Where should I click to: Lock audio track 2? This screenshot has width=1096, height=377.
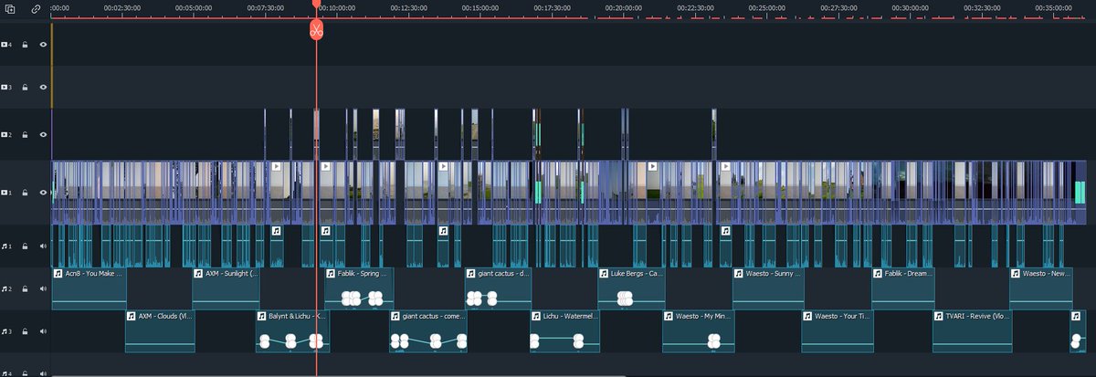tap(25, 289)
